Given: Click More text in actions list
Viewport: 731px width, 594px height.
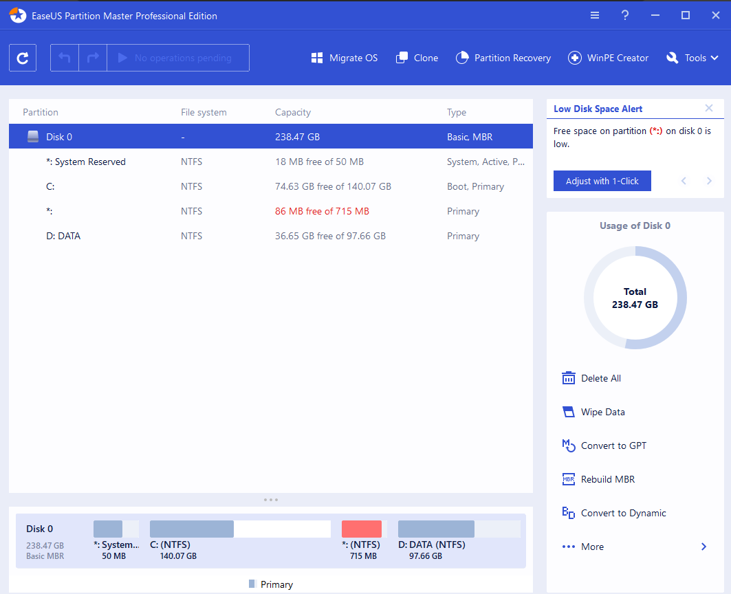Looking at the screenshot, I should (x=592, y=547).
